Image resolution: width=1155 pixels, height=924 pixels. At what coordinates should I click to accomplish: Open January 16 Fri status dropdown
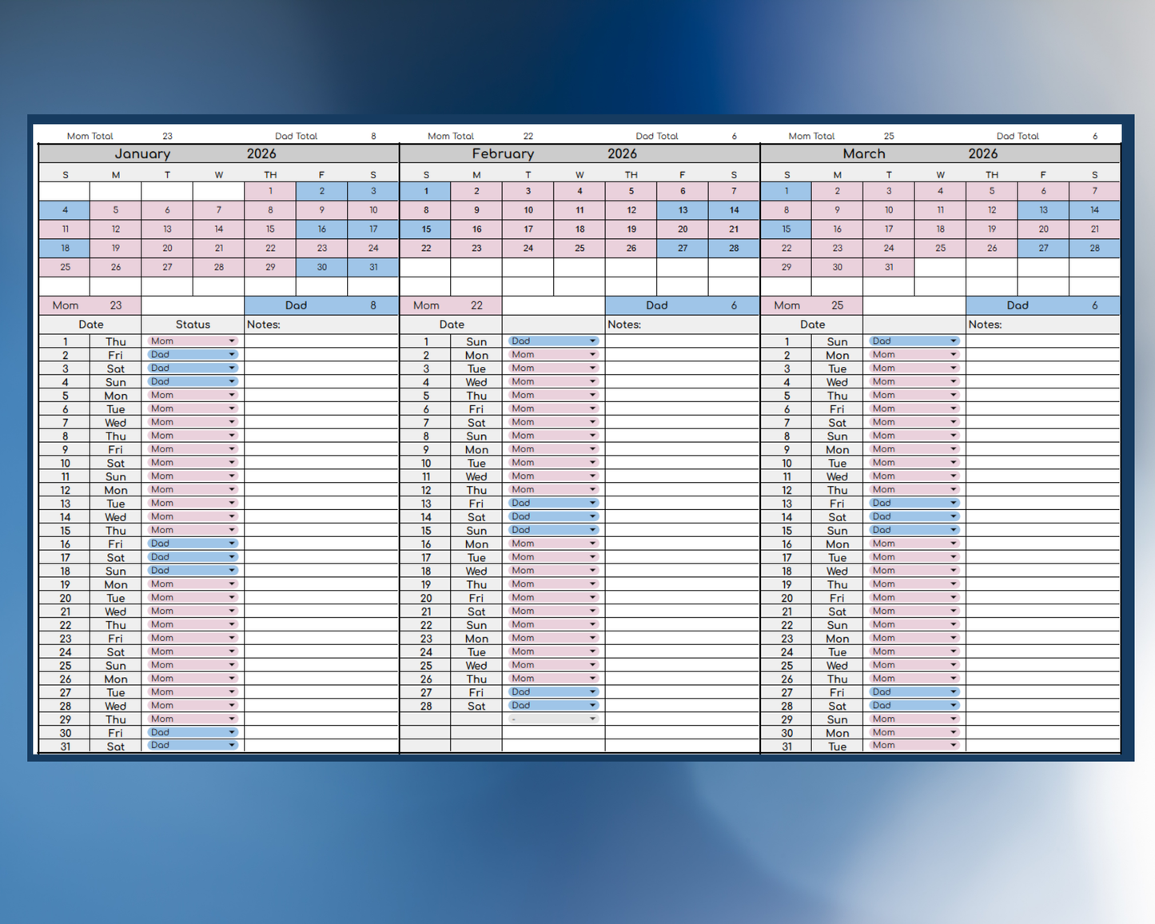point(193,544)
